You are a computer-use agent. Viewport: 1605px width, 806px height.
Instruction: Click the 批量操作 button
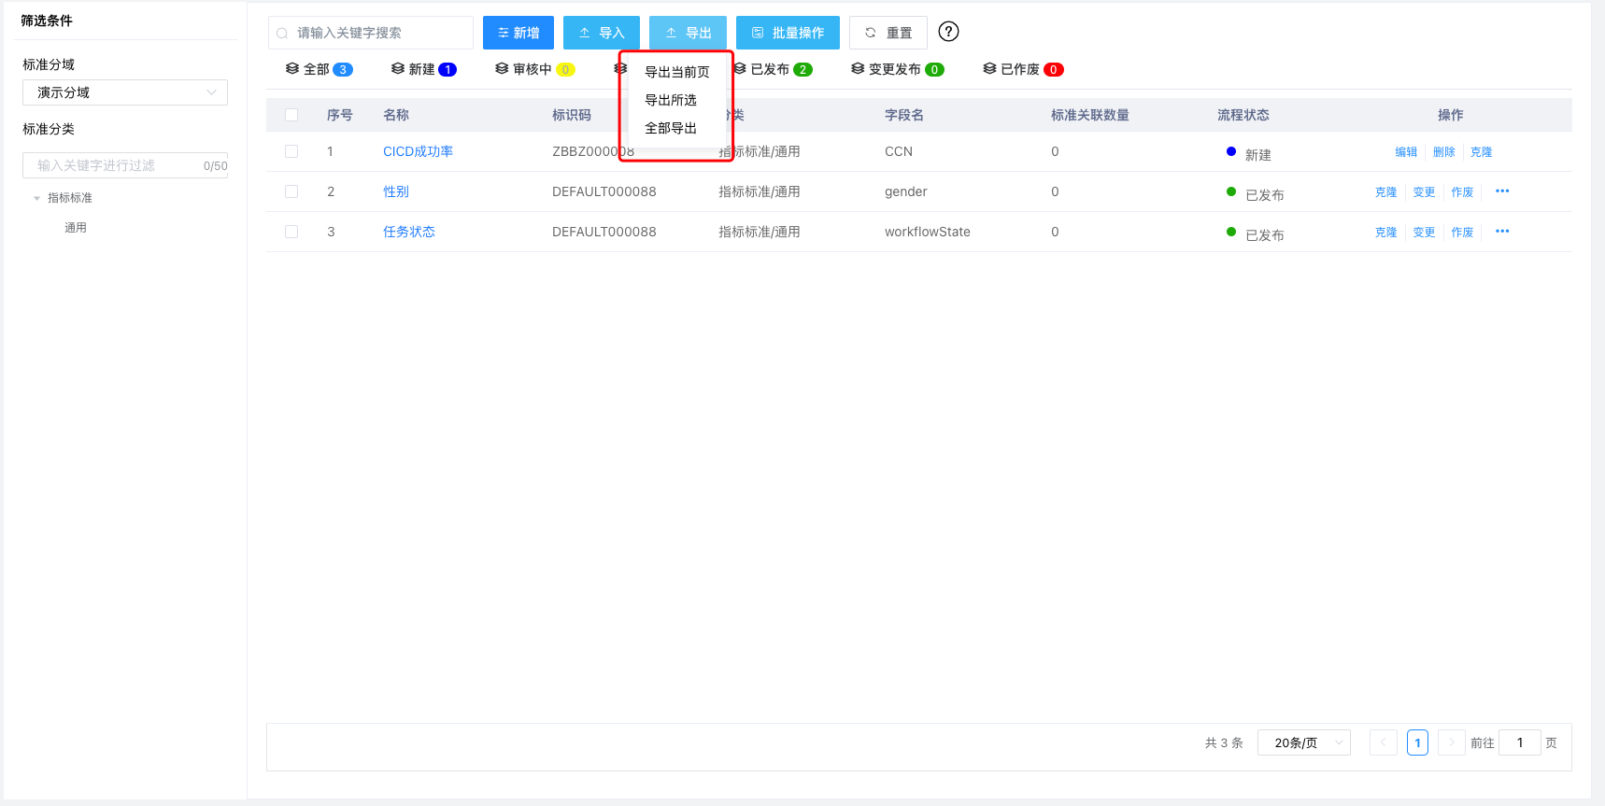click(x=788, y=33)
